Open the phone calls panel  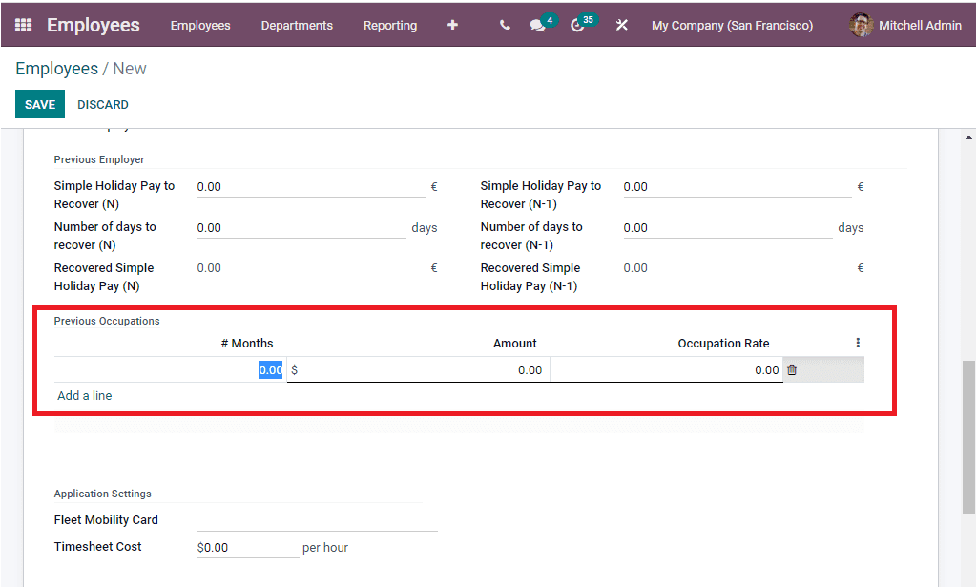pyautogui.click(x=505, y=25)
